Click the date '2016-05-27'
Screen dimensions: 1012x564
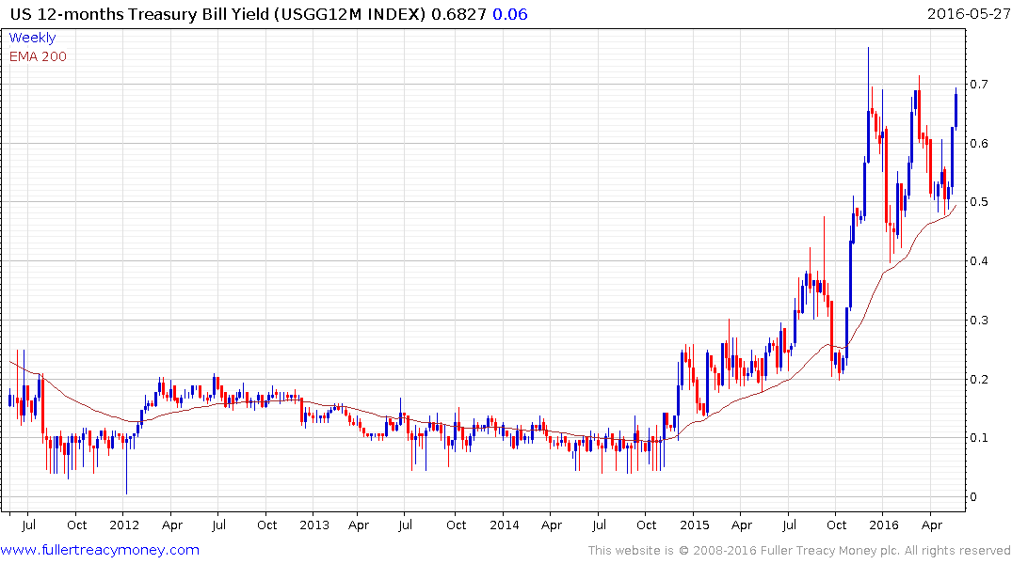(968, 13)
